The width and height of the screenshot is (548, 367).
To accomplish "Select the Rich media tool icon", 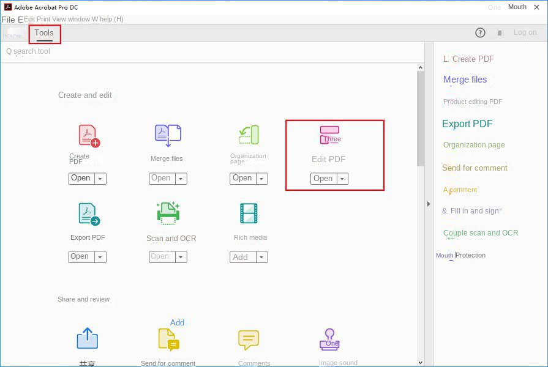I will [249, 213].
